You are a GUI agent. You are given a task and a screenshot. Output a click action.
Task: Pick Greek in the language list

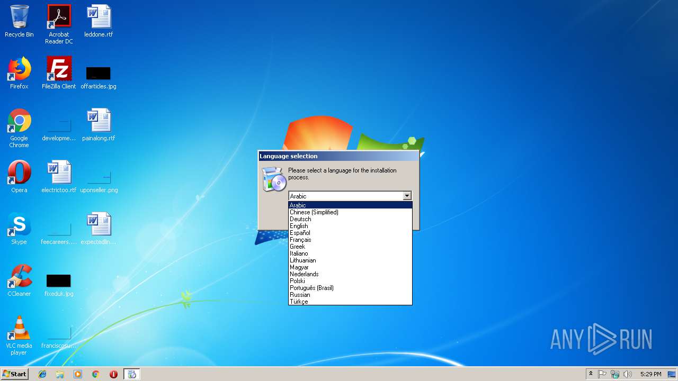pos(350,247)
